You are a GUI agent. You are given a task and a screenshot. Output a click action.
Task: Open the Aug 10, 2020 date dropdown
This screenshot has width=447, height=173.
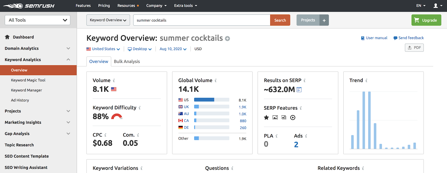tap(173, 49)
